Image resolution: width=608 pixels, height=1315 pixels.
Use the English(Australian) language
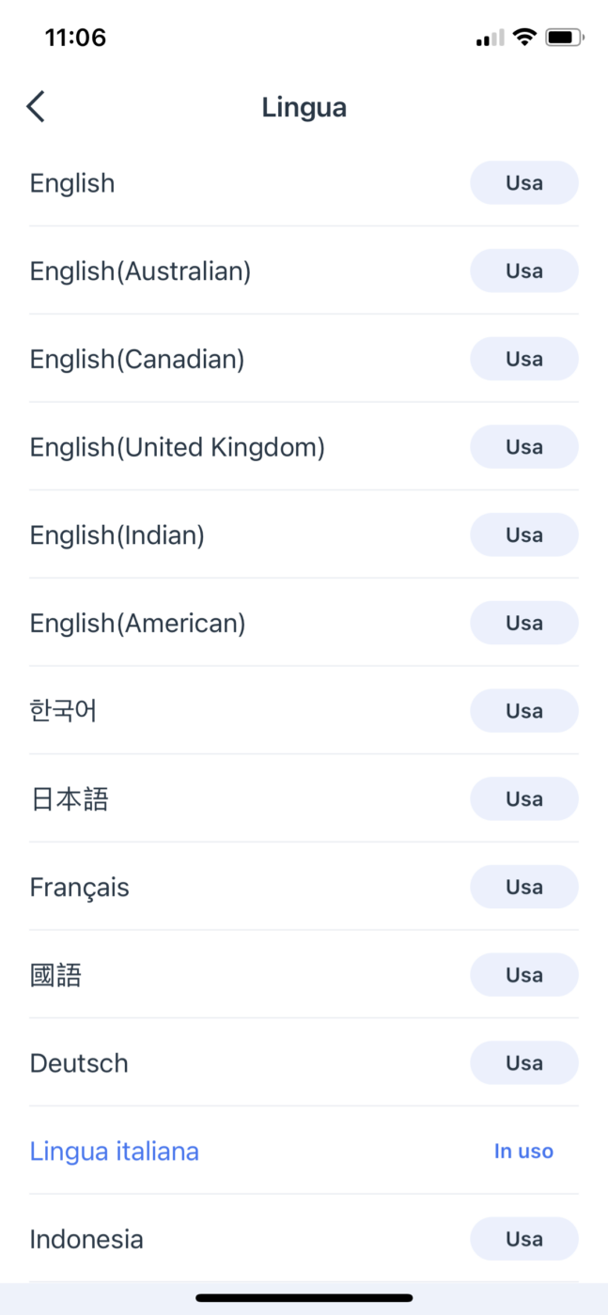[x=523, y=271]
